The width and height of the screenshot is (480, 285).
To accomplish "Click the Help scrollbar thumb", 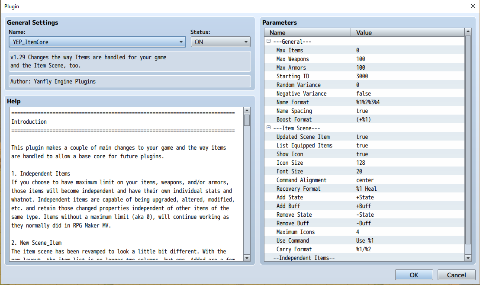I will [x=247, y=120].
